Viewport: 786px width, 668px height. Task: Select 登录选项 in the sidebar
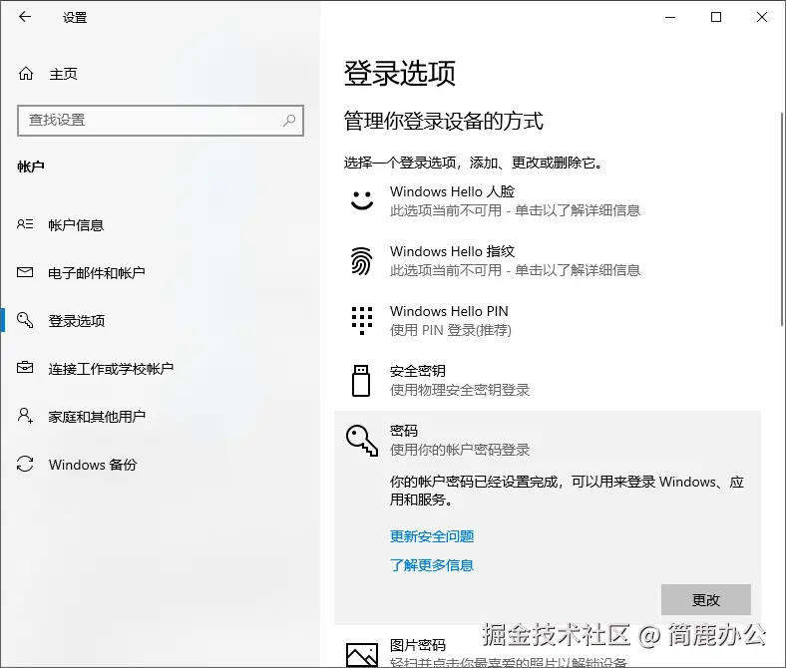click(x=161, y=320)
